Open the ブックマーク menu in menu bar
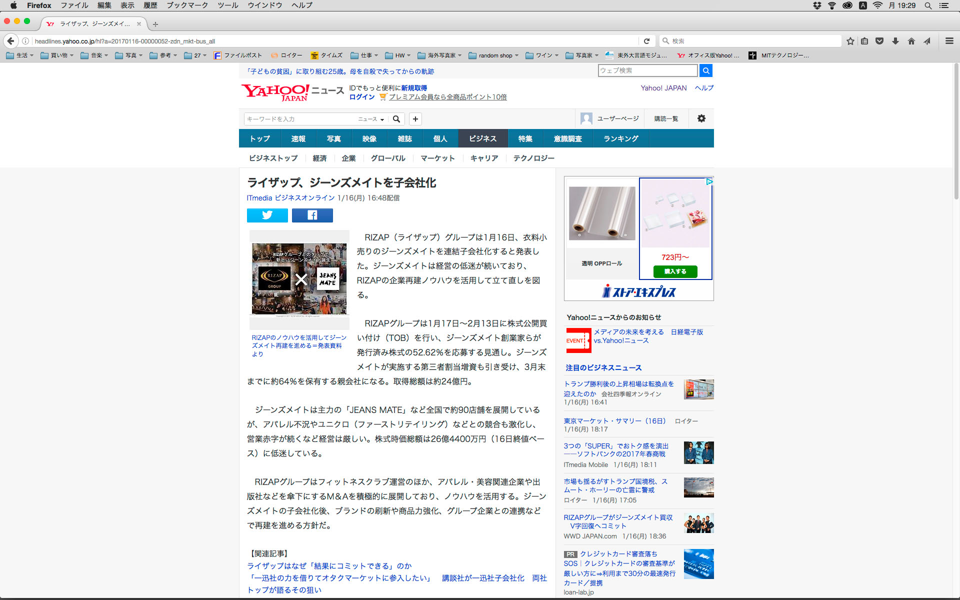The width and height of the screenshot is (960, 600). coord(187,5)
